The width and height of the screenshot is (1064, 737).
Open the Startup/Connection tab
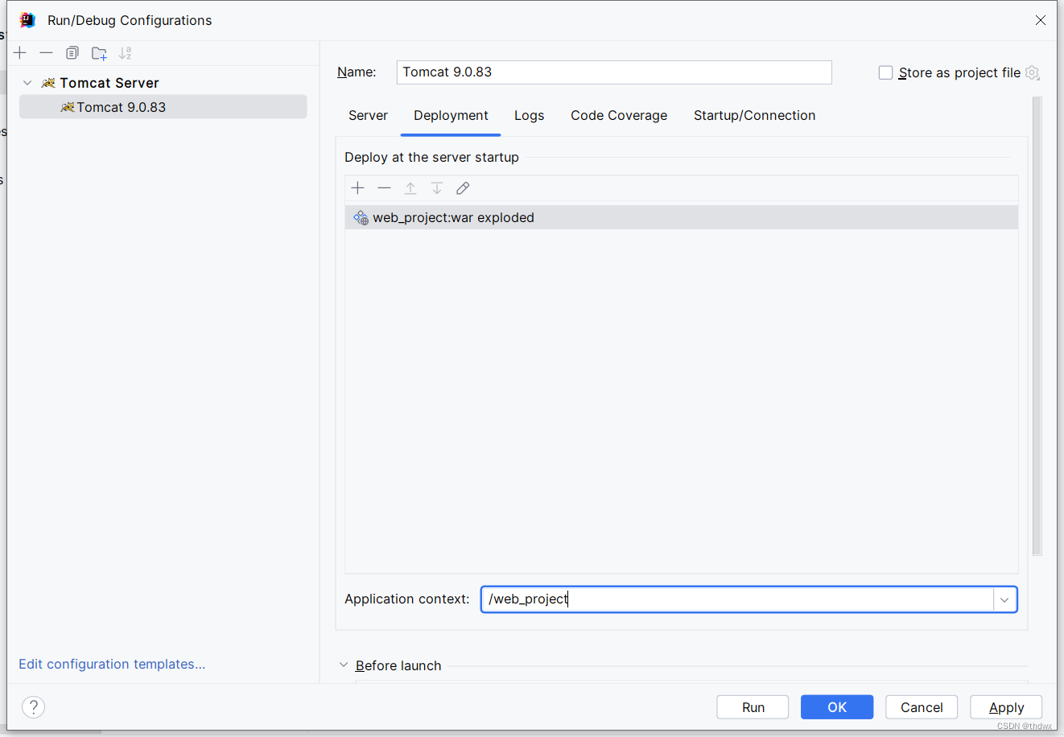pyautogui.click(x=754, y=116)
